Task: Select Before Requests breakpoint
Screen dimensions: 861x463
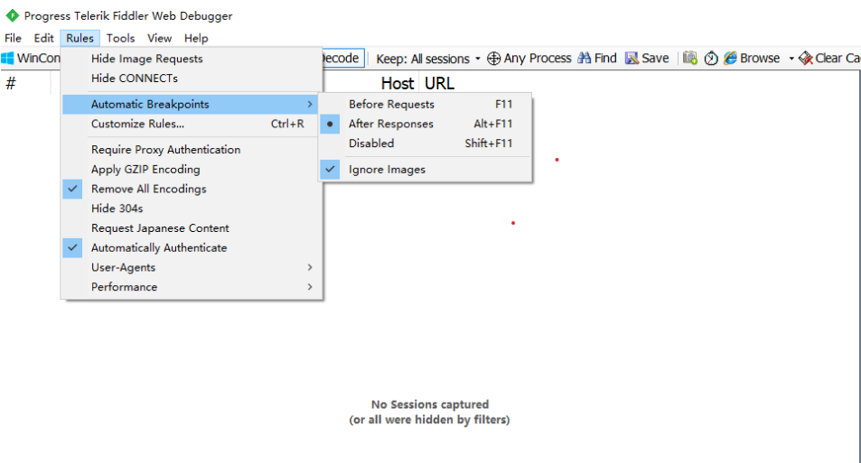Action: click(x=426, y=104)
